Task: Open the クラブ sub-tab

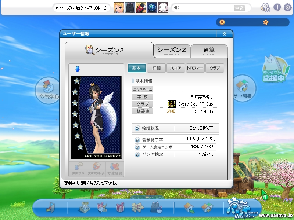Action: [x=215, y=68]
